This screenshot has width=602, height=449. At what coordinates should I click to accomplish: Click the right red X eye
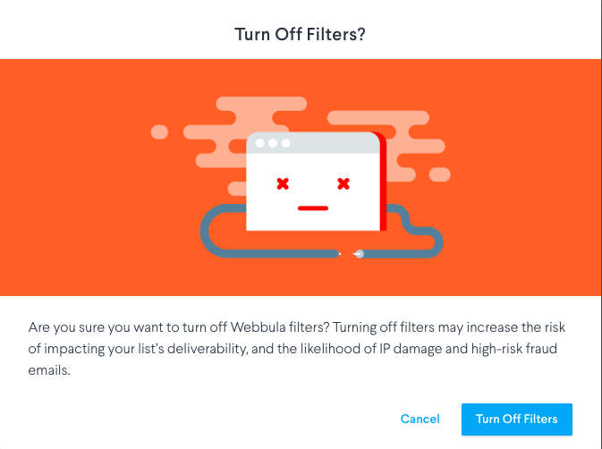click(x=343, y=184)
